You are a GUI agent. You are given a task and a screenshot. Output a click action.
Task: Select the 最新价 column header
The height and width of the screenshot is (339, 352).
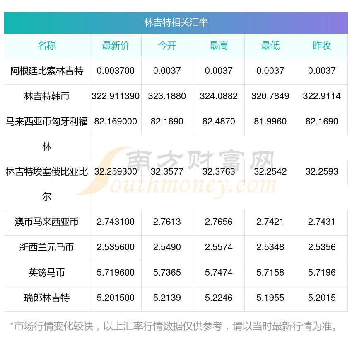point(116,46)
